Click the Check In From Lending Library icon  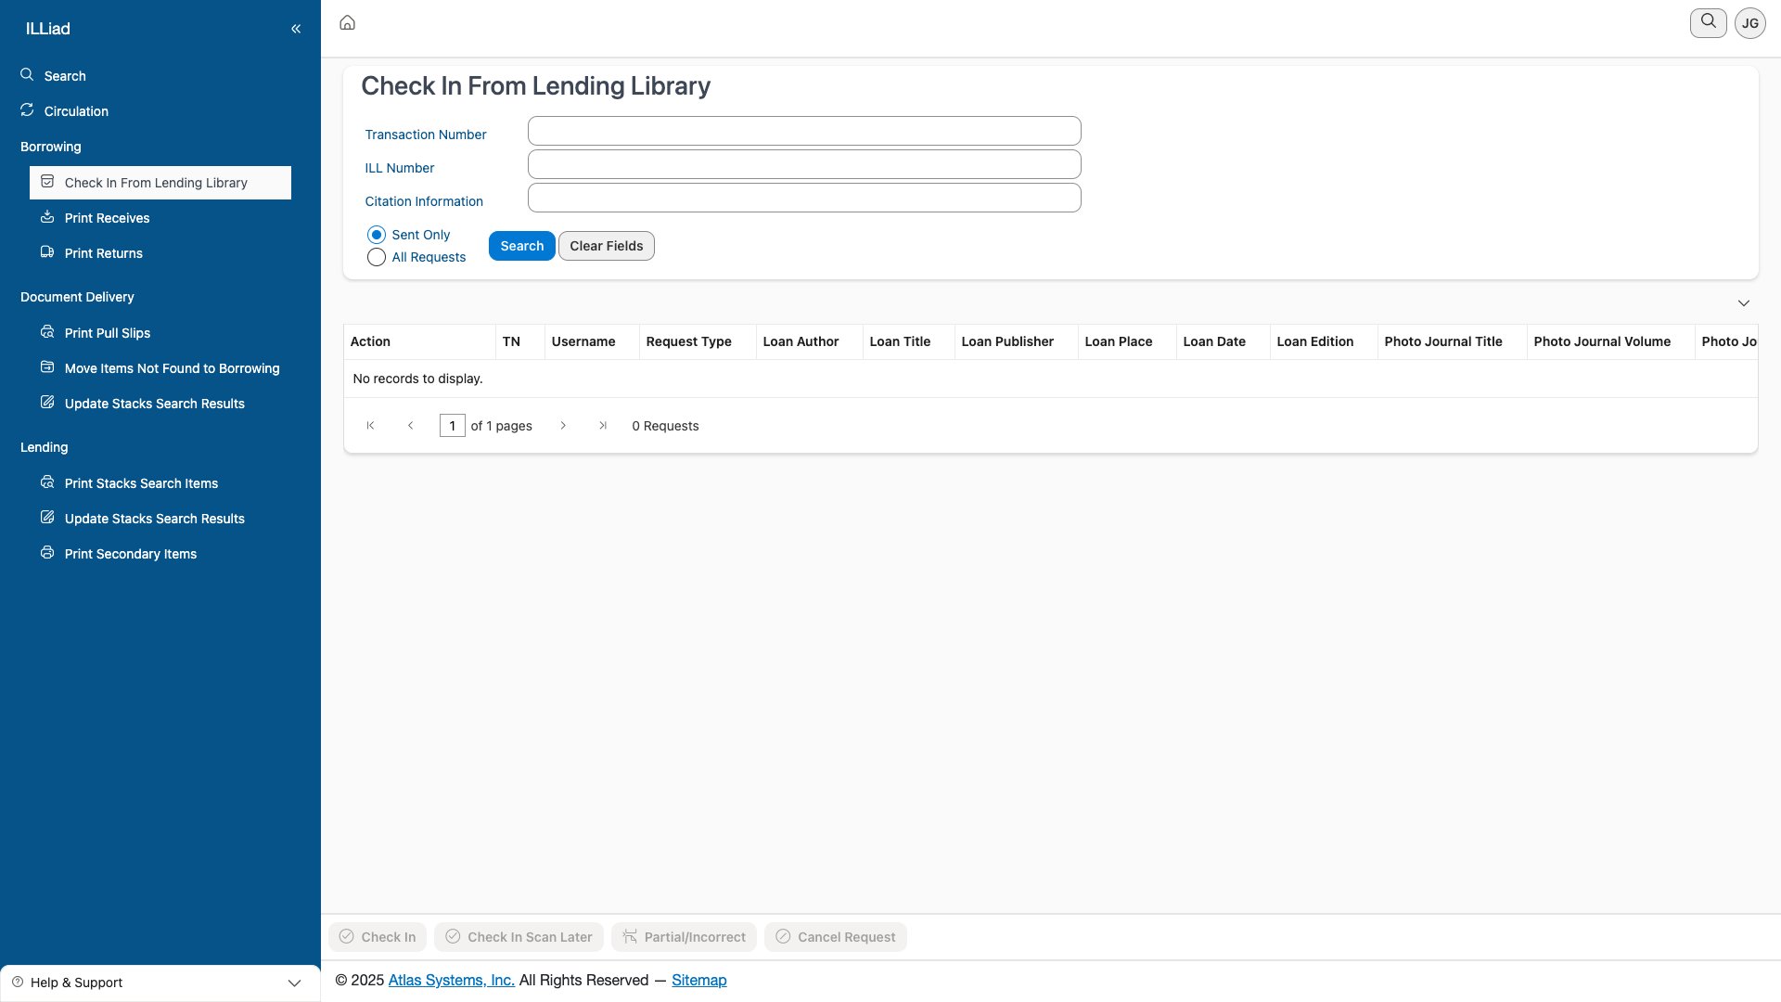(x=47, y=182)
